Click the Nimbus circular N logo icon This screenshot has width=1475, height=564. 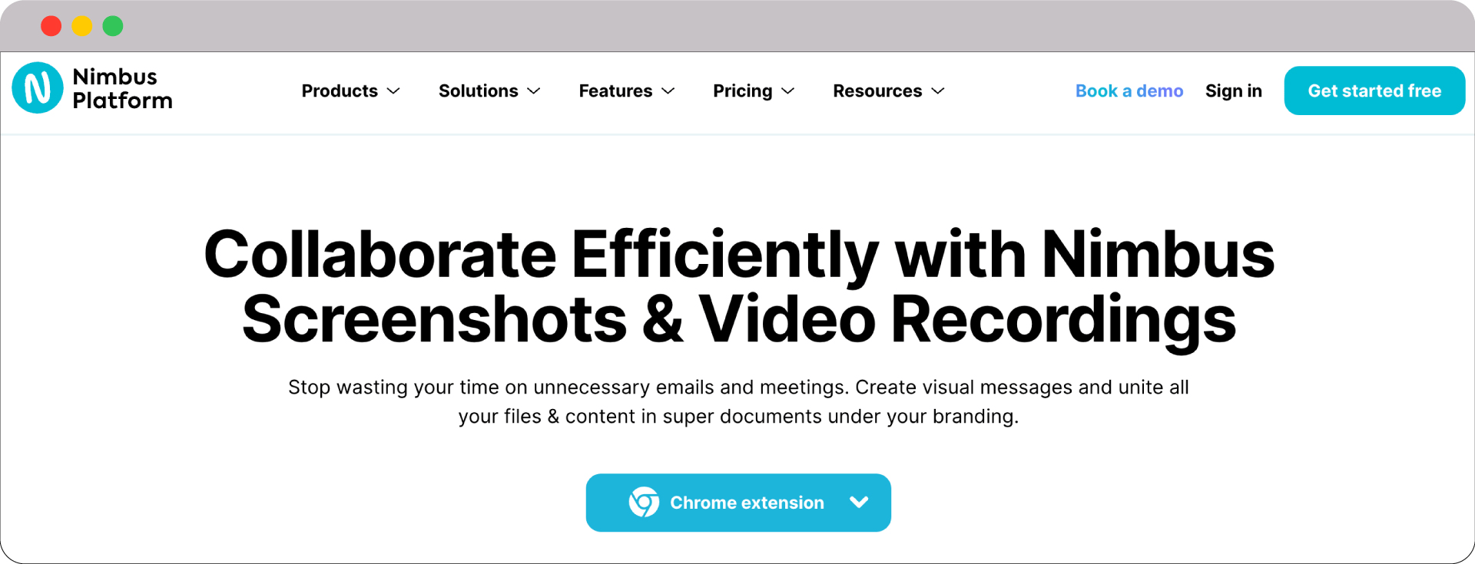37,88
